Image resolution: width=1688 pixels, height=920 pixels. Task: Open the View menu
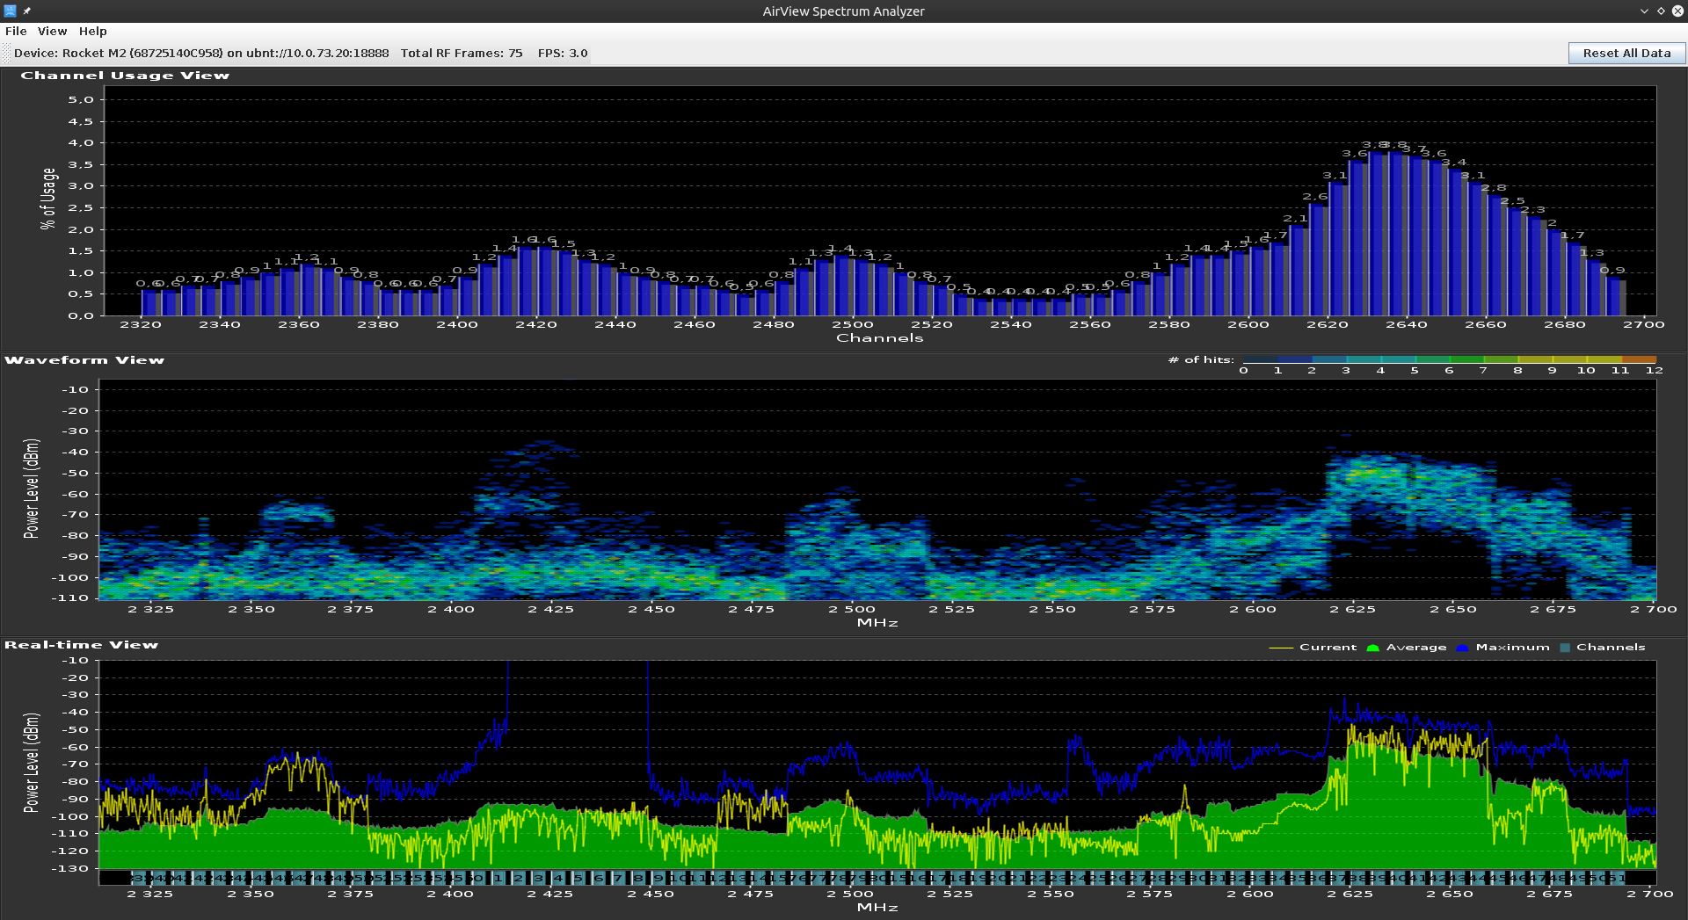(52, 31)
